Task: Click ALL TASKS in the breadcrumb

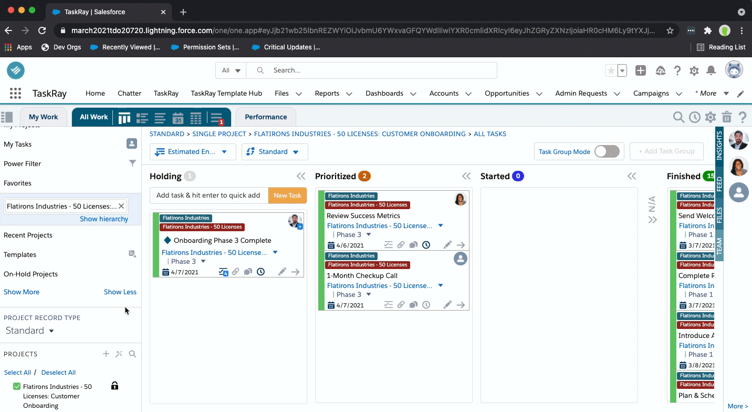Action: coord(490,134)
